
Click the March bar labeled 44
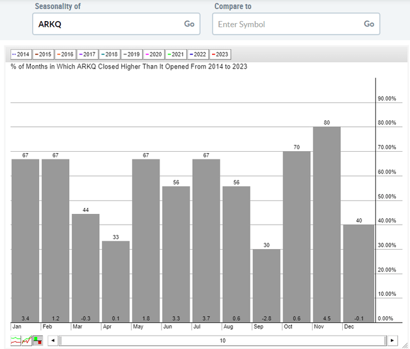(86, 268)
